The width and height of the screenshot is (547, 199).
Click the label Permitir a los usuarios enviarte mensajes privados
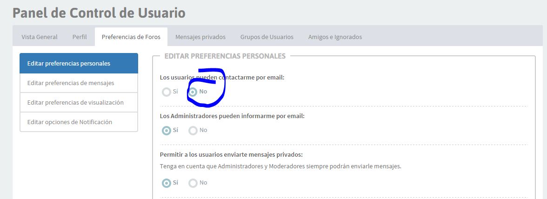231,154
